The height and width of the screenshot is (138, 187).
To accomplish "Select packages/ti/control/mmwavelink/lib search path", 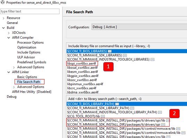I will (124, 133).
